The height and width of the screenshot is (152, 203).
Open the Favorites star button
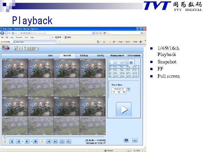coord(5,42)
